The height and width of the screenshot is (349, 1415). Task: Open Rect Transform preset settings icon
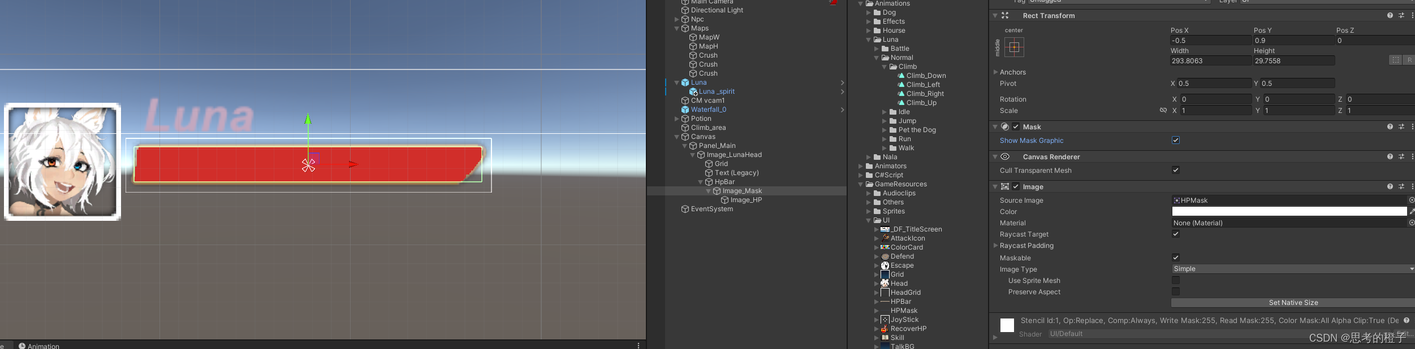(1401, 15)
